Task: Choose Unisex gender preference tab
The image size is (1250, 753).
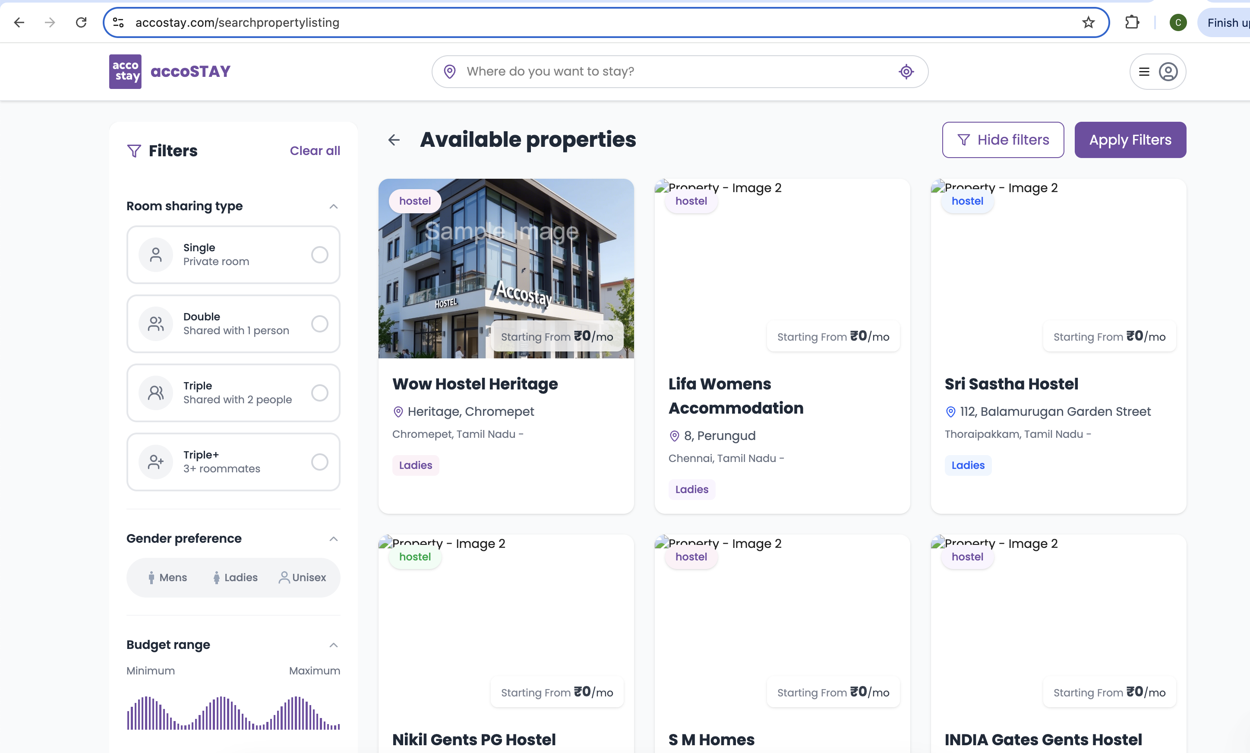Action: tap(302, 577)
